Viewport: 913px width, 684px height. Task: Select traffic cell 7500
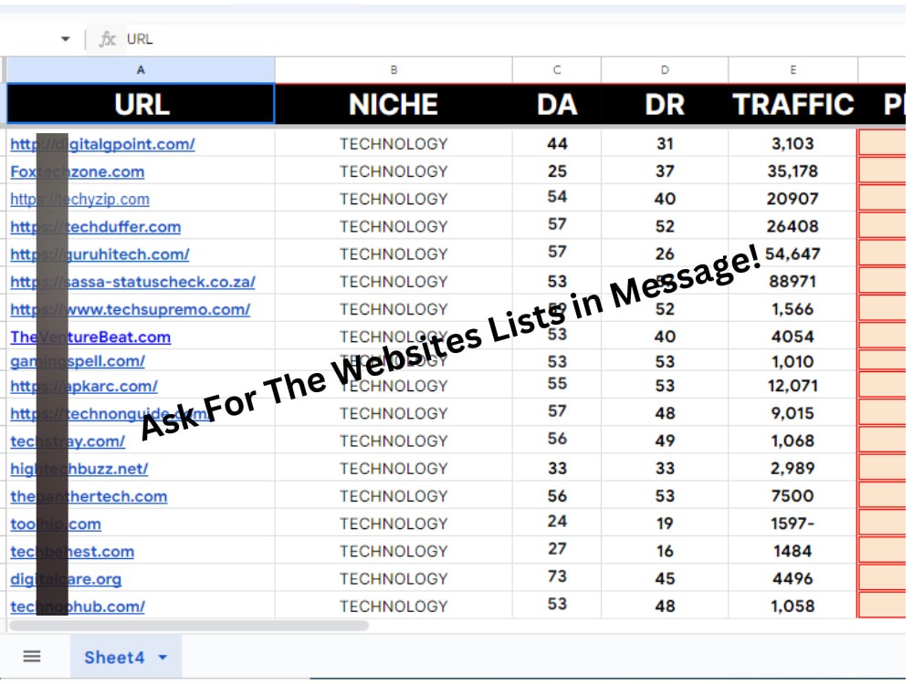pos(792,495)
